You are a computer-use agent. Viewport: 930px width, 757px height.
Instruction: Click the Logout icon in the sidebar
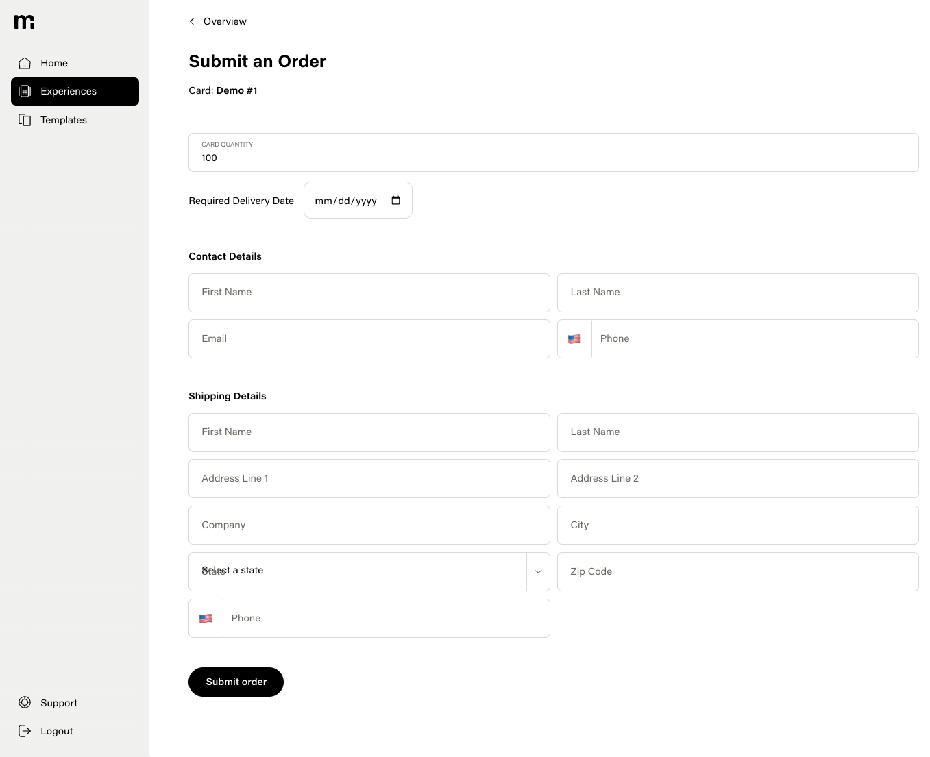coord(25,731)
